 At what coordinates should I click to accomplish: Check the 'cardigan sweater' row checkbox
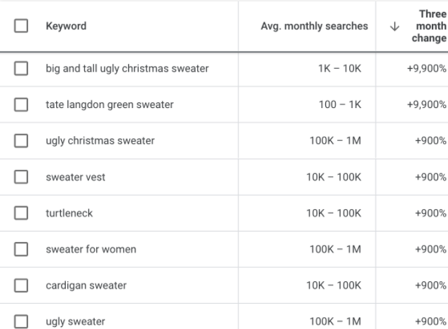21,286
